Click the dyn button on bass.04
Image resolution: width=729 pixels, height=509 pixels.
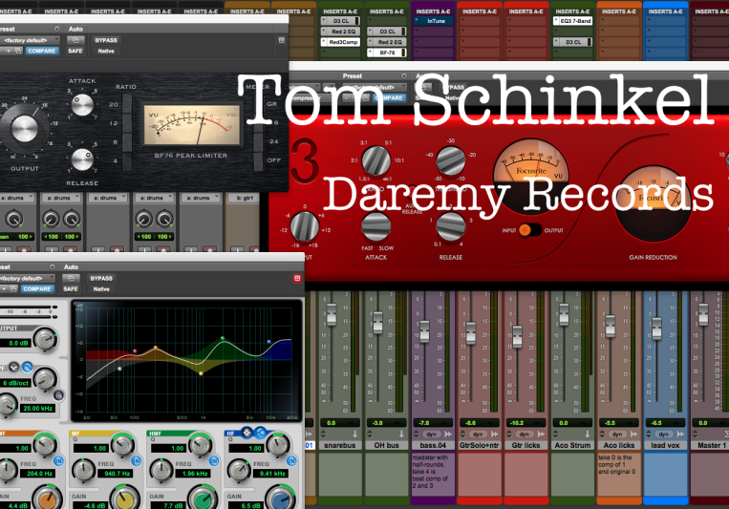click(x=432, y=435)
